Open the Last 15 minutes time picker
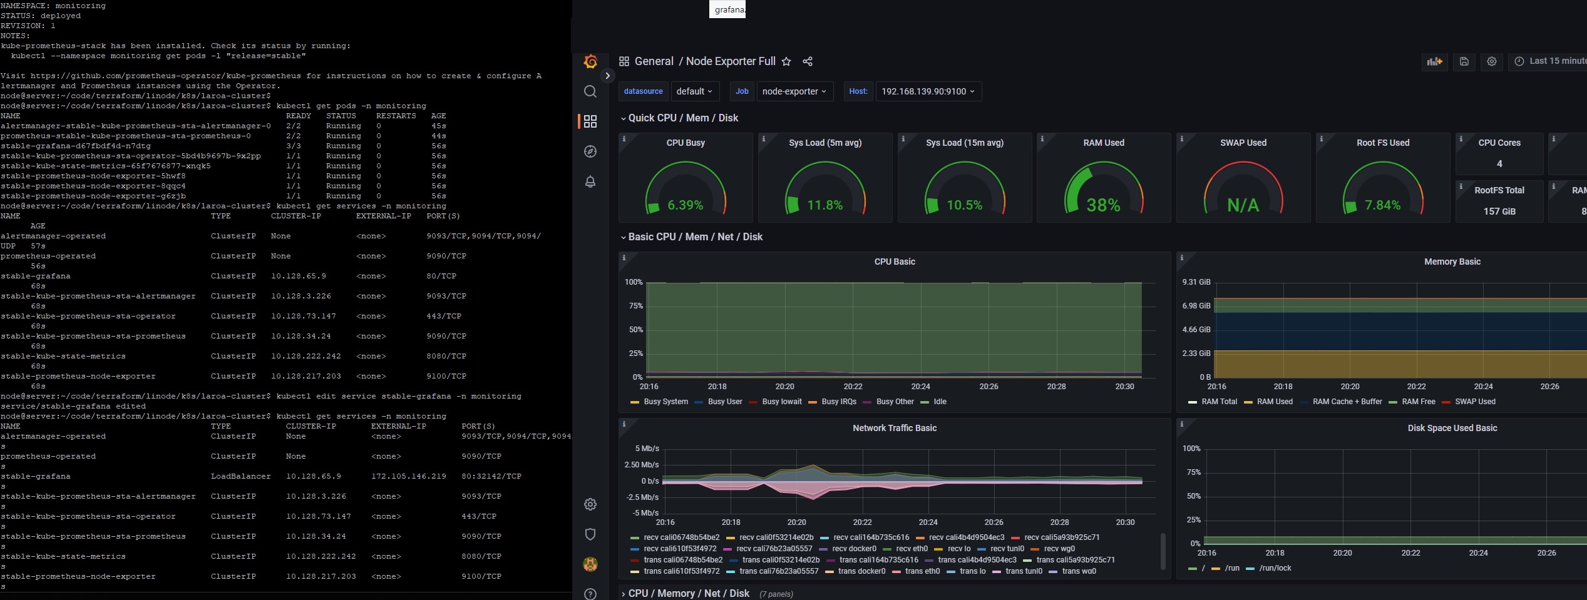 (x=1548, y=61)
